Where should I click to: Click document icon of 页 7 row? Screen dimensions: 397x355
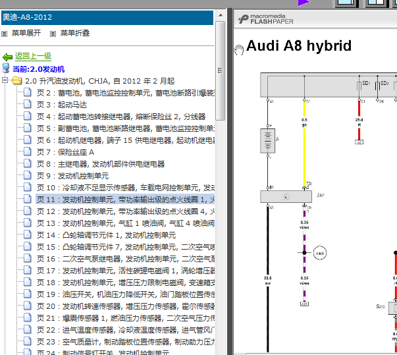tap(28, 151)
